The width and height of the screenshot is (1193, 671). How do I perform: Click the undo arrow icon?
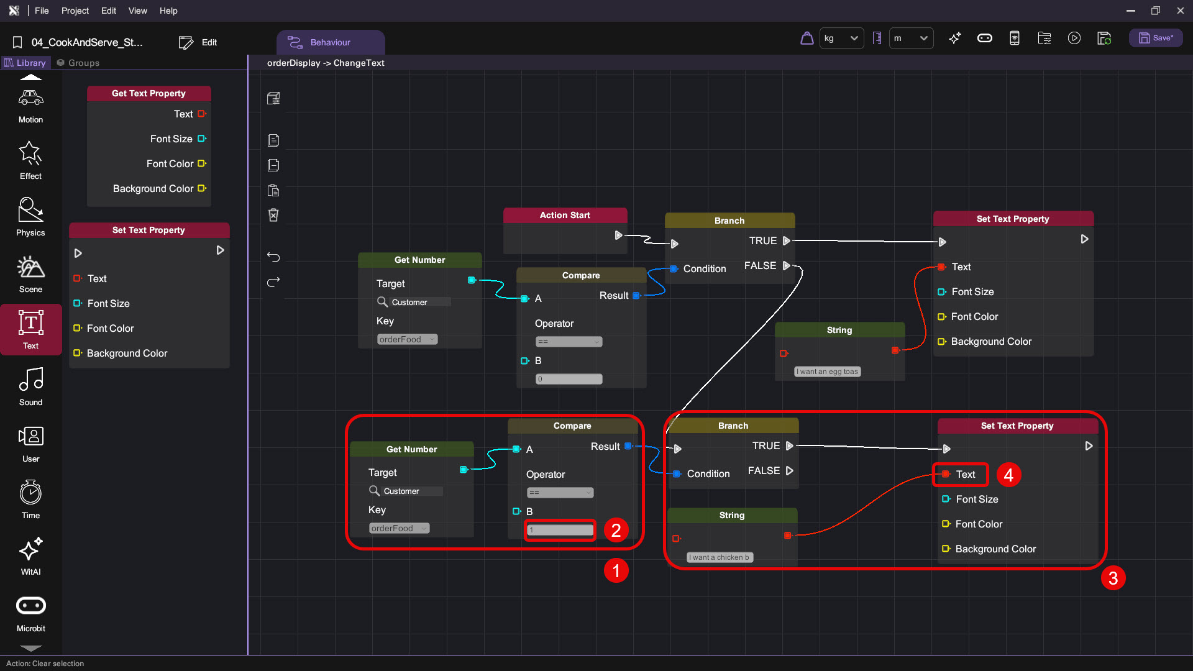[273, 257]
